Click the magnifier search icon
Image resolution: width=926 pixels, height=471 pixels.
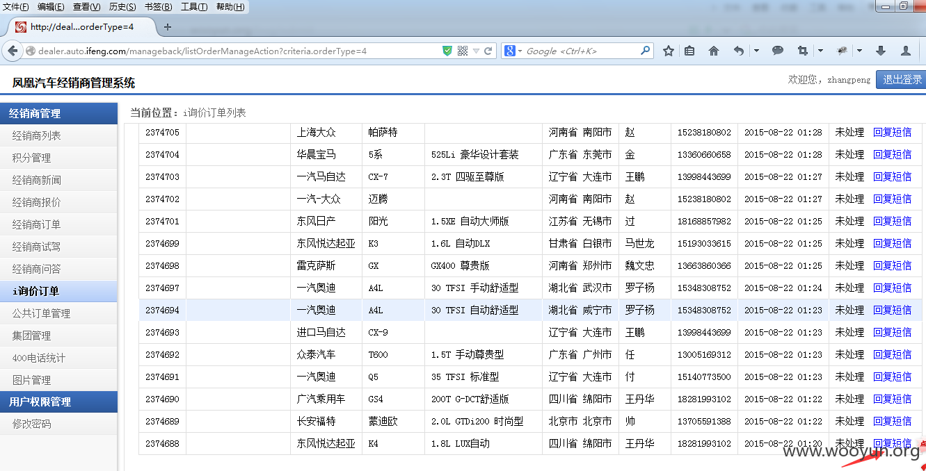[645, 51]
